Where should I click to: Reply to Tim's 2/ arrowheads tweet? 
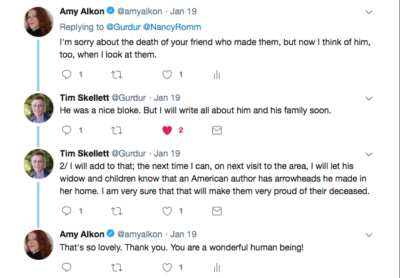[68, 211]
